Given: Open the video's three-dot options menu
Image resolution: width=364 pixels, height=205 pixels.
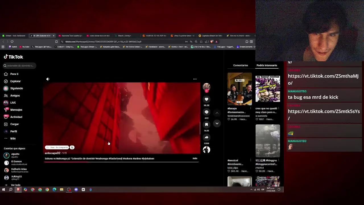Looking at the screenshot, I should tap(195, 79).
